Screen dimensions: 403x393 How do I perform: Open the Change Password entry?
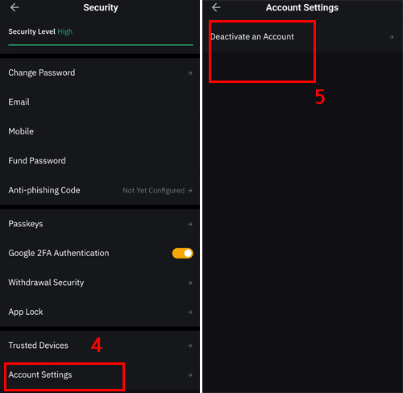pyautogui.click(x=100, y=72)
